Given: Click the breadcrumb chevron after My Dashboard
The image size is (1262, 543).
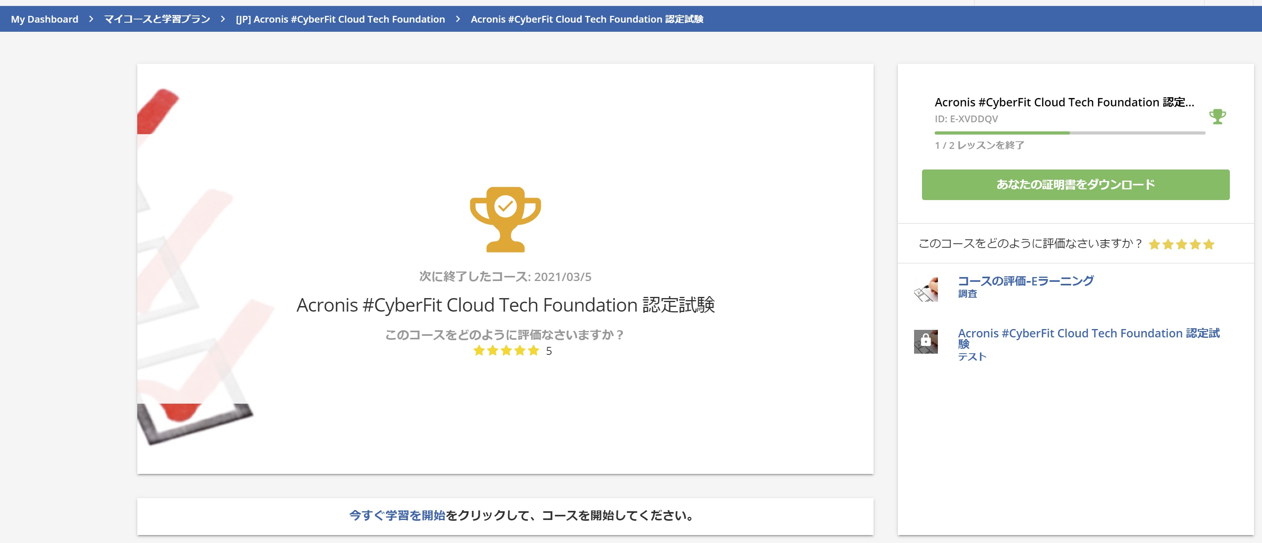Looking at the screenshot, I should (x=91, y=19).
